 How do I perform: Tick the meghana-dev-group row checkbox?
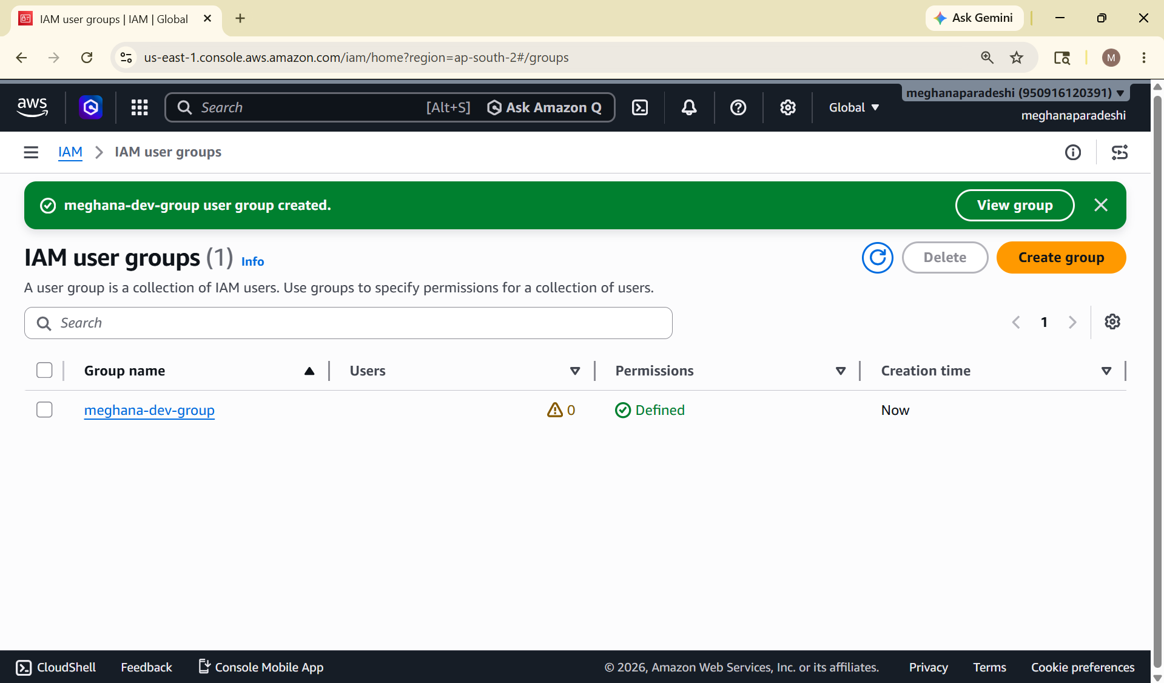click(x=44, y=410)
